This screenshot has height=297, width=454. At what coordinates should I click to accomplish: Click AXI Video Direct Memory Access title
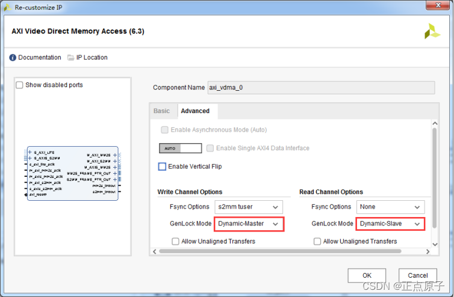point(78,31)
